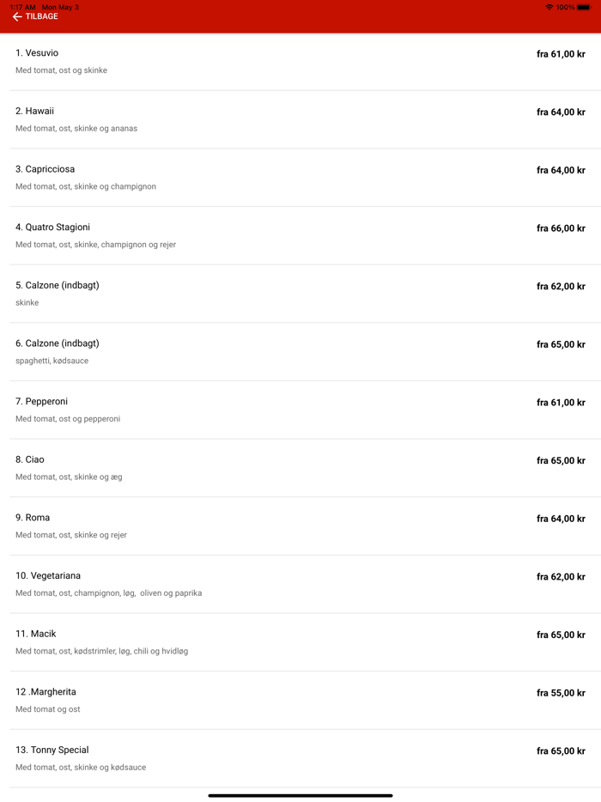Tap the Margherita price fra 55,00 kr

[561, 693]
